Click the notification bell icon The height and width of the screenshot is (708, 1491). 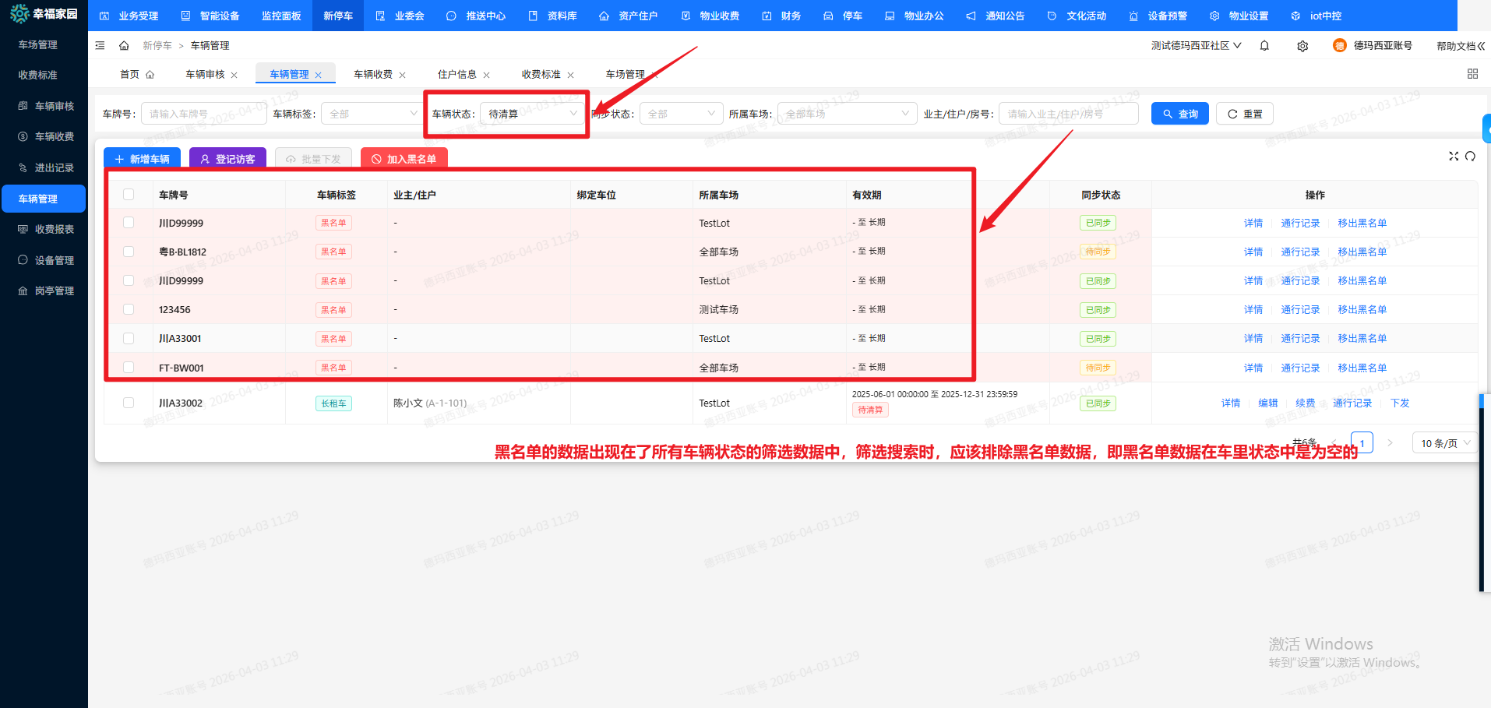point(1264,46)
